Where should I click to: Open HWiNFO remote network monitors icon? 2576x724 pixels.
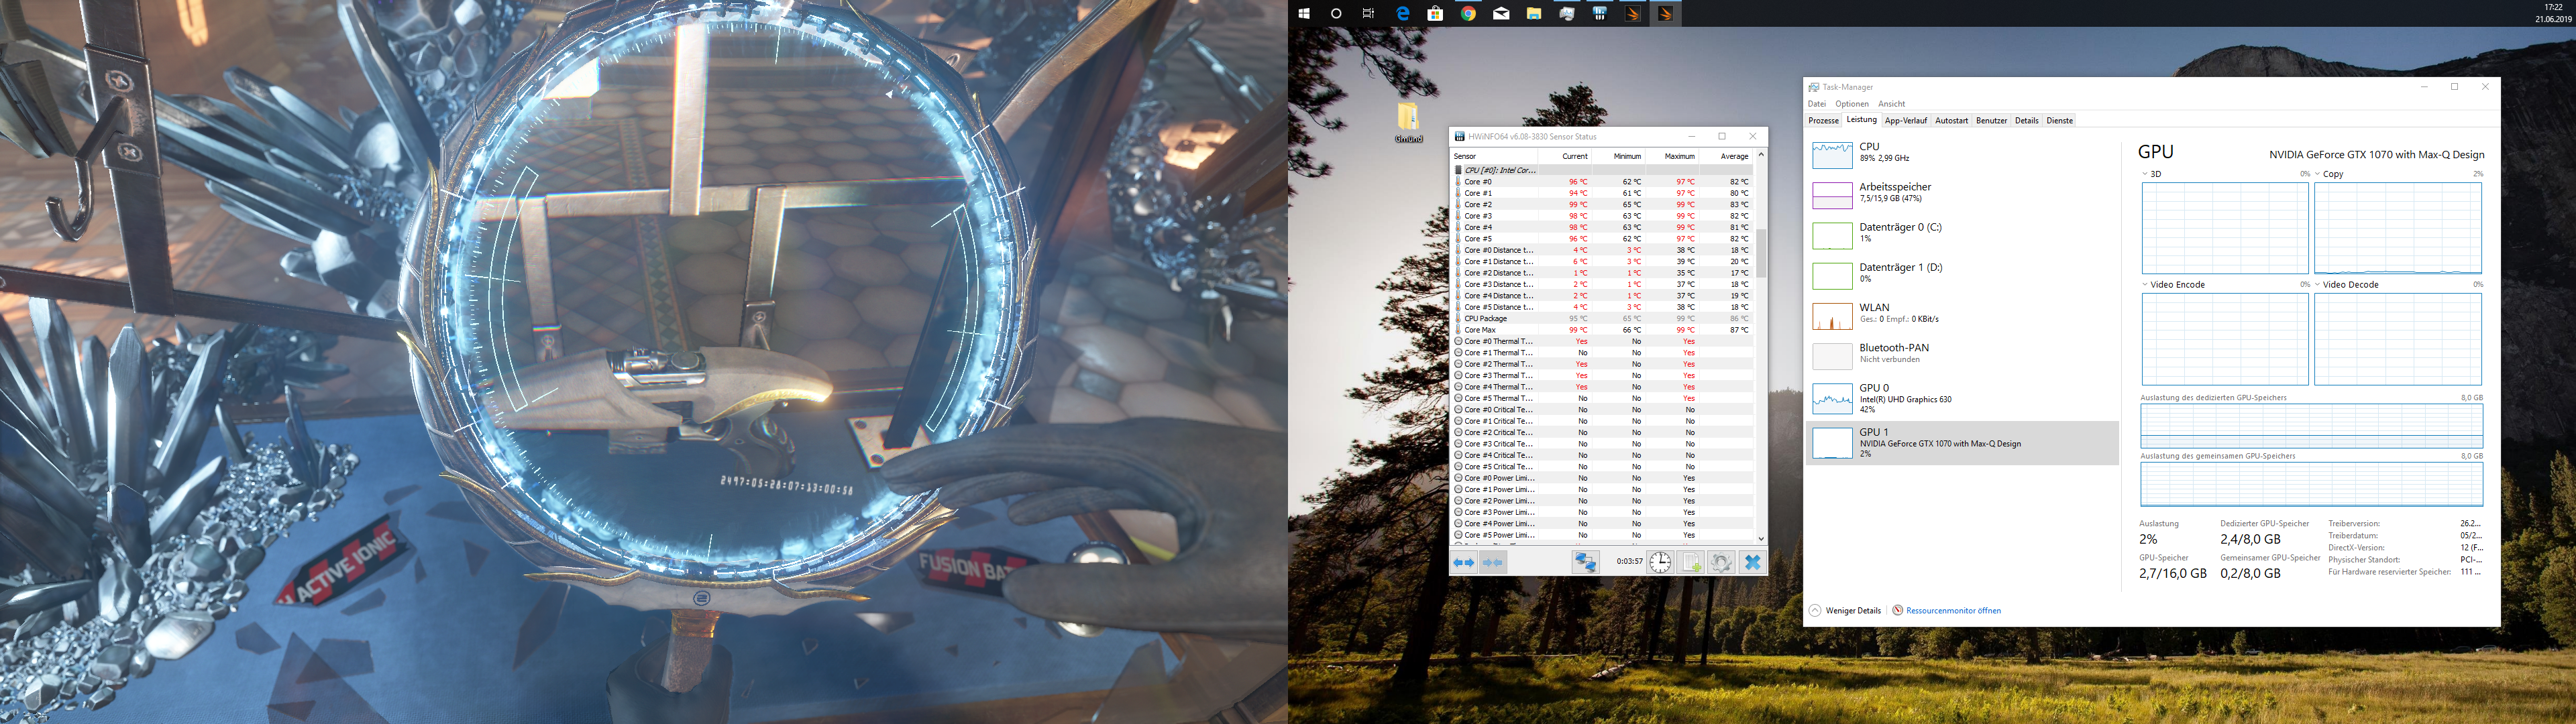(x=1585, y=563)
